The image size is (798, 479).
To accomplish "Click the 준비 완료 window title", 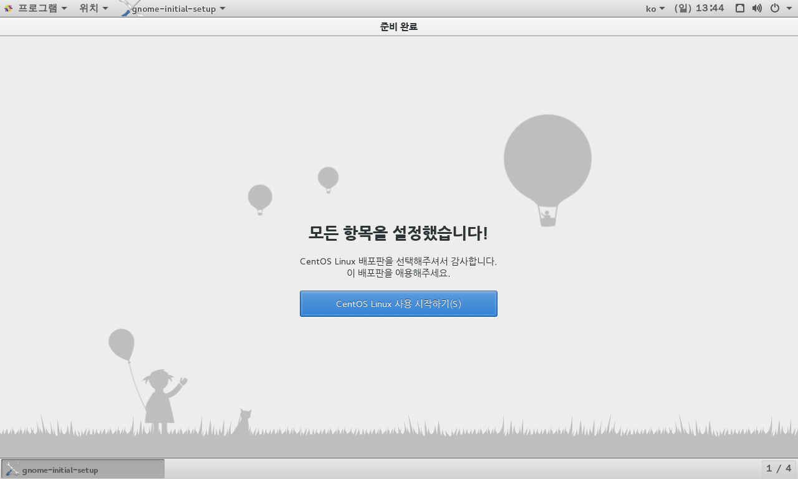I will point(398,26).
